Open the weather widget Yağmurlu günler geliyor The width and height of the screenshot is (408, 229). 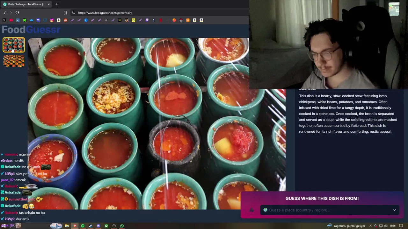(346, 226)
